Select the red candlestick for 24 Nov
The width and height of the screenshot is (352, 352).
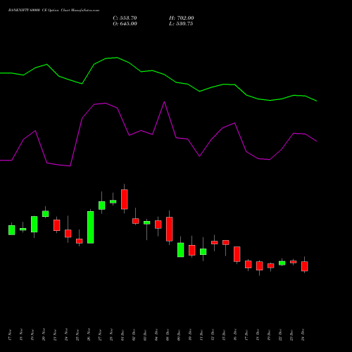pyautogui.click(x=68, y=234)
